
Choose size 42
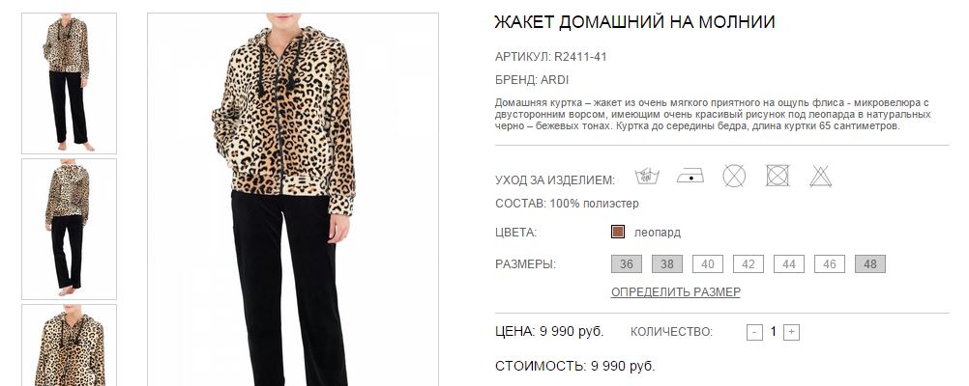point(749,263)
